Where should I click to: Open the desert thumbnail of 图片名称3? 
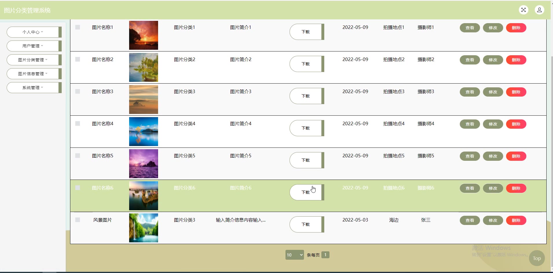(144, 99)
